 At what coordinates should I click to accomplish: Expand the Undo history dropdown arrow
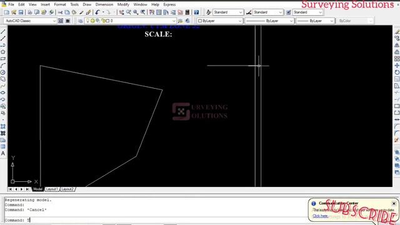(x=103, y=12)
